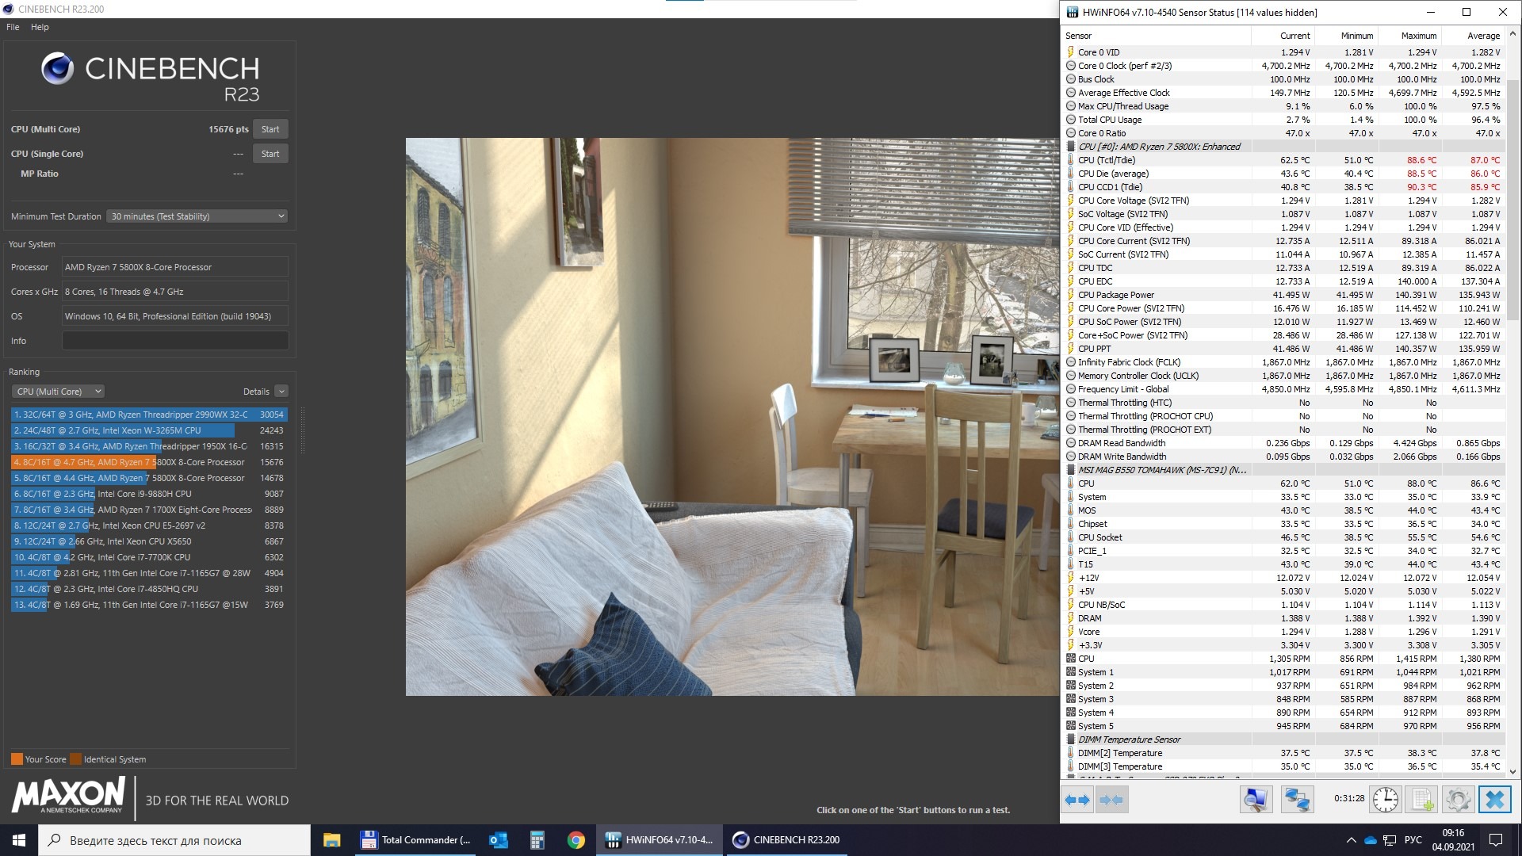Start the CPU Single Core test
Screen dimensions: 1522x856
[x=270, y=154]
